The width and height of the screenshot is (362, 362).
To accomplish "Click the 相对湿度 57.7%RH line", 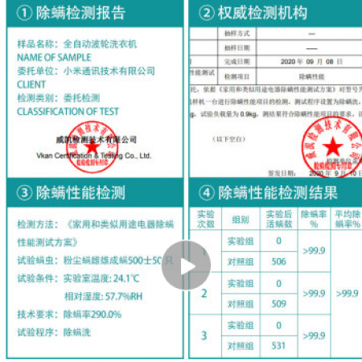I will 104,296.
